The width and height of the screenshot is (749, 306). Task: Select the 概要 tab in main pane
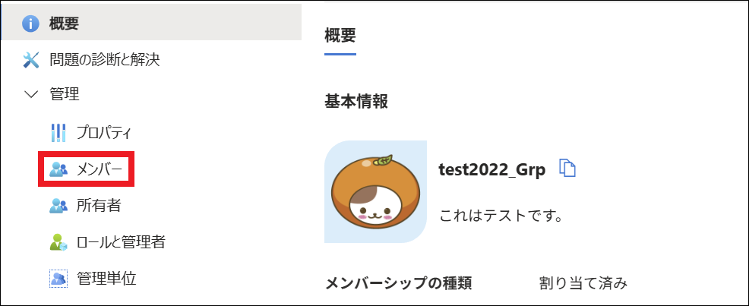pos(340,36)
